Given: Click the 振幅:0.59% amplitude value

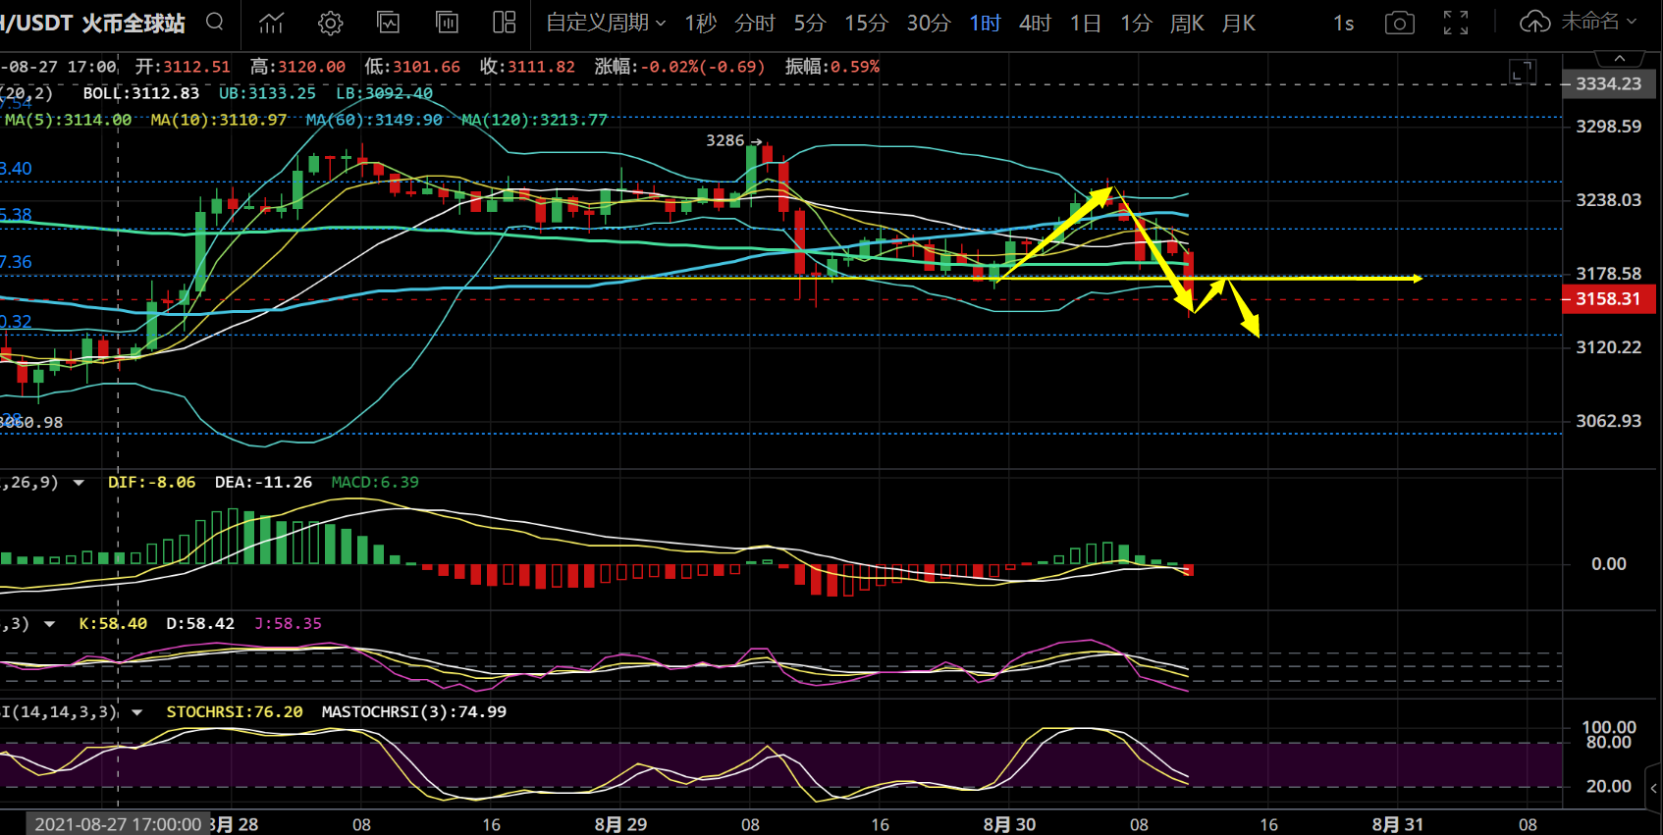Looking at the screenshot, I should [x=832, y=67].
